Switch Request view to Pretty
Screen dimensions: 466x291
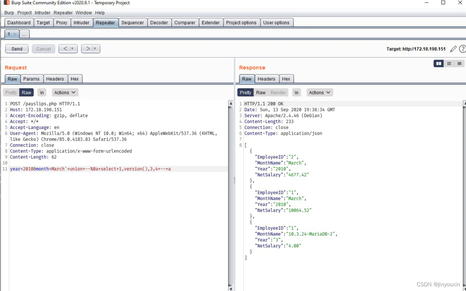coord(11,93)
